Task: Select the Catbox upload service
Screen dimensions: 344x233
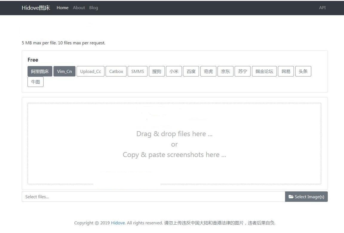Action: (x=116, y=71)
